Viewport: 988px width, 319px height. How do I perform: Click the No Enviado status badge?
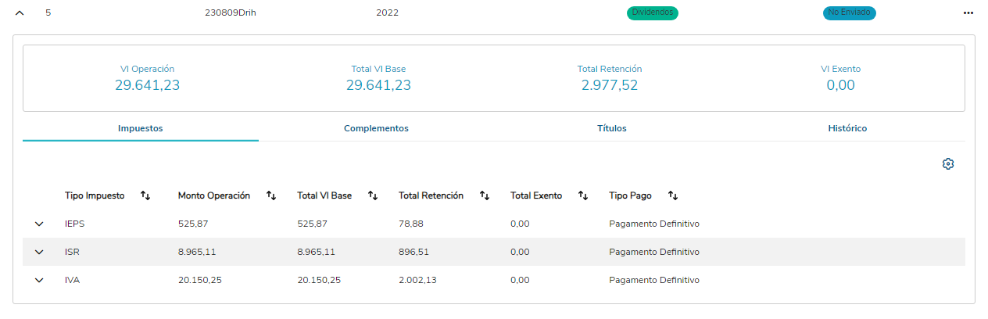pos(849,13)
